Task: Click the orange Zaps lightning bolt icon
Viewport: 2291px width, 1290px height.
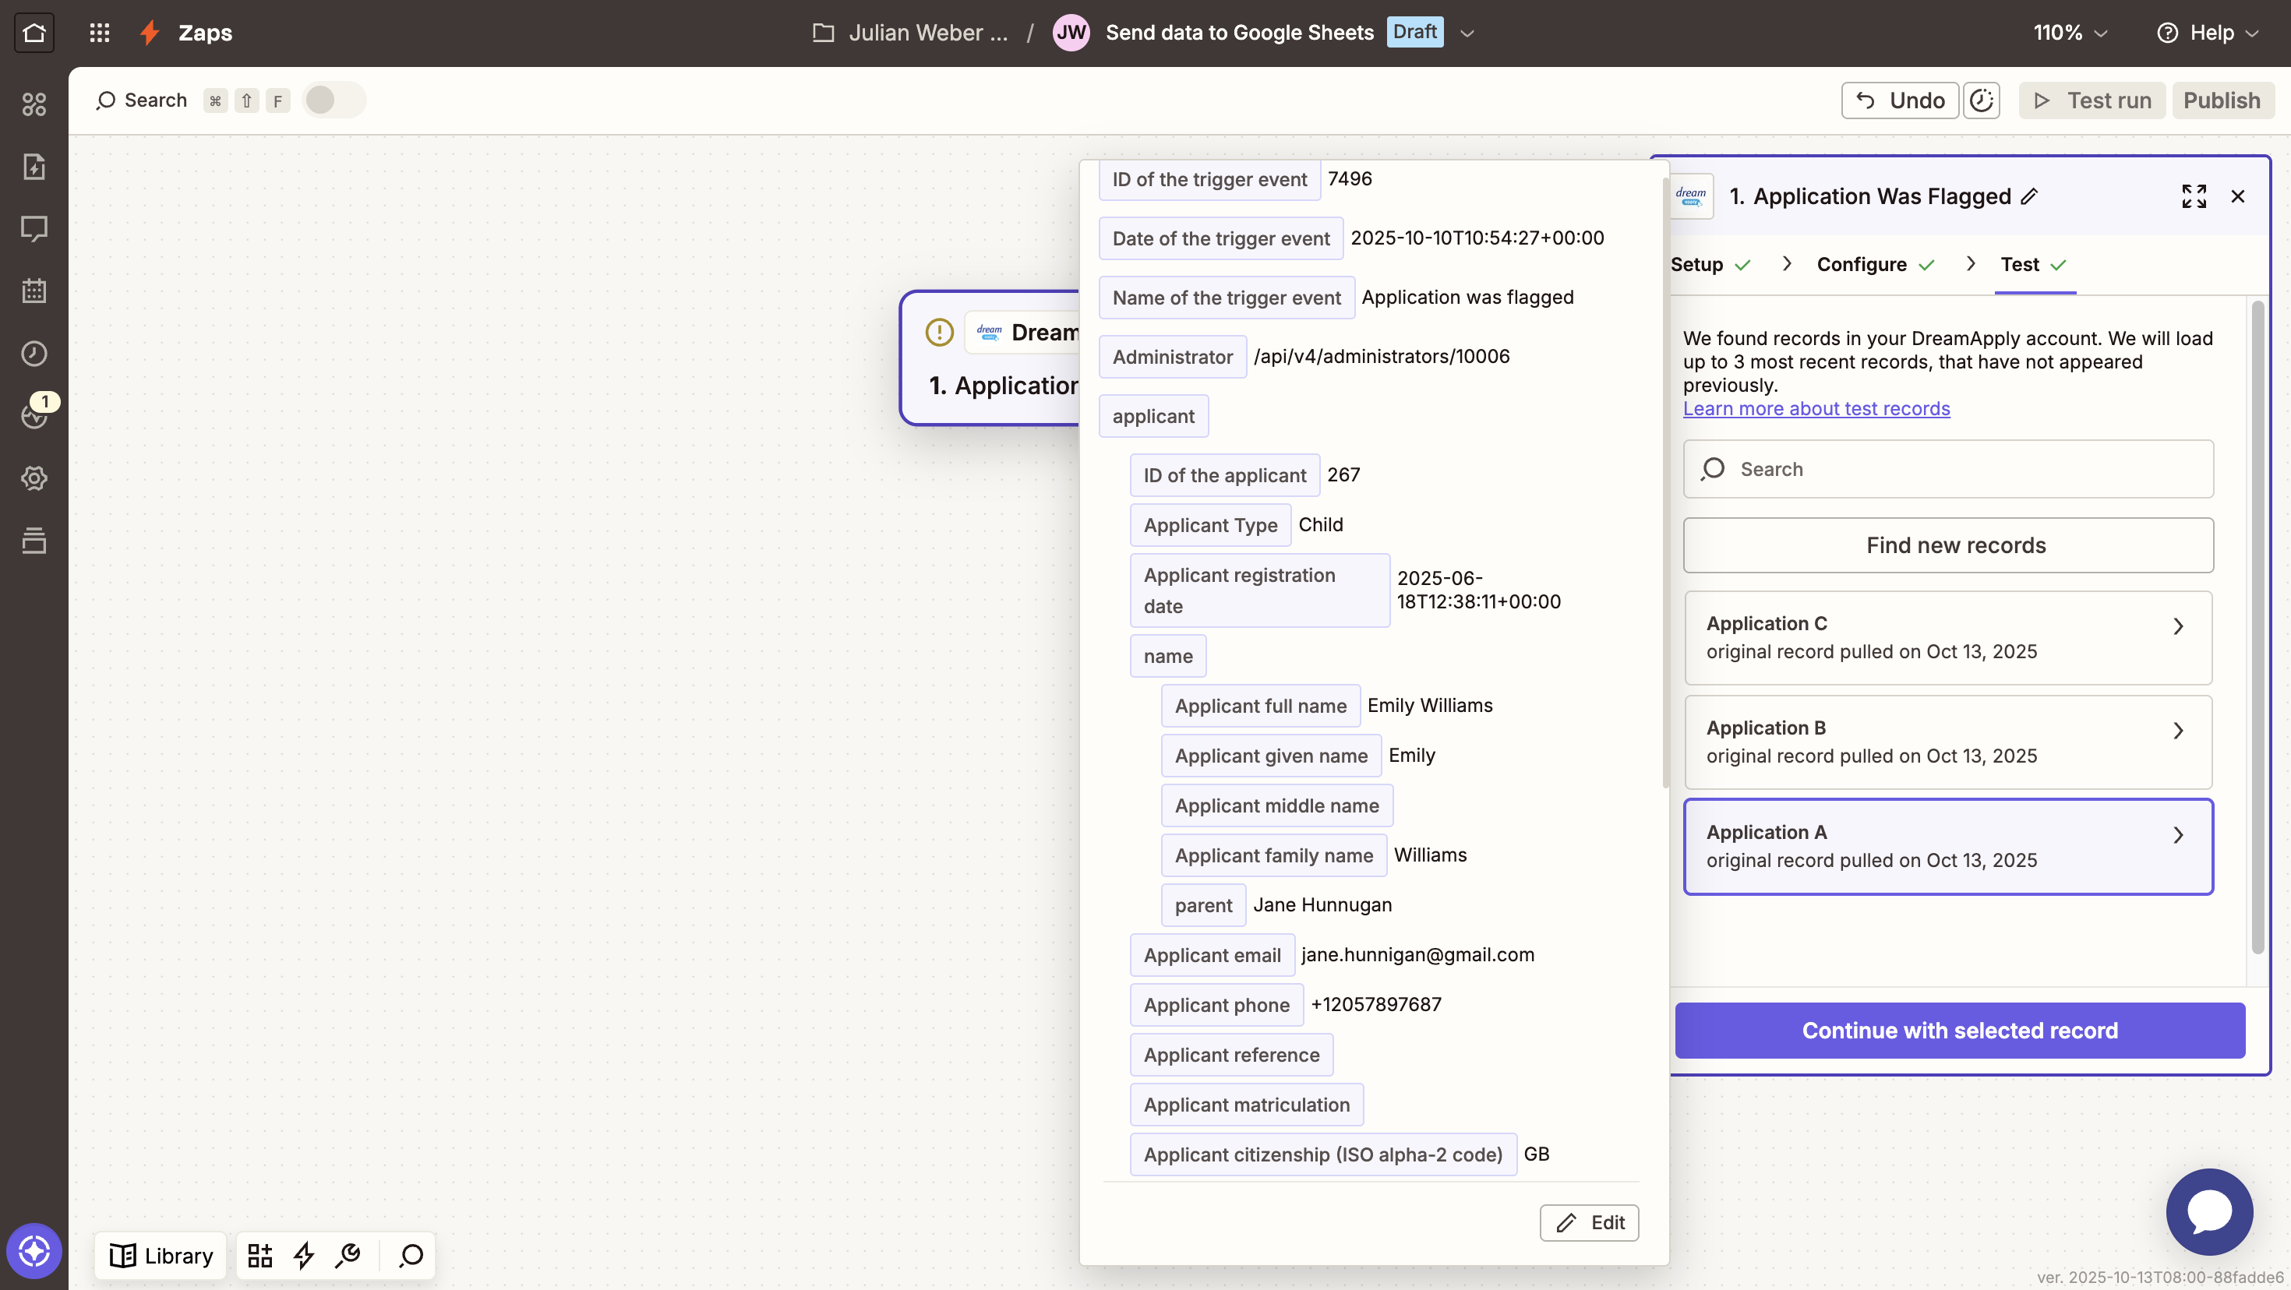Action: pos(150,33)
